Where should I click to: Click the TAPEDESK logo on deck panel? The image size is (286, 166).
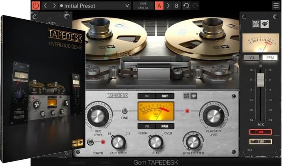coord(117,95)
